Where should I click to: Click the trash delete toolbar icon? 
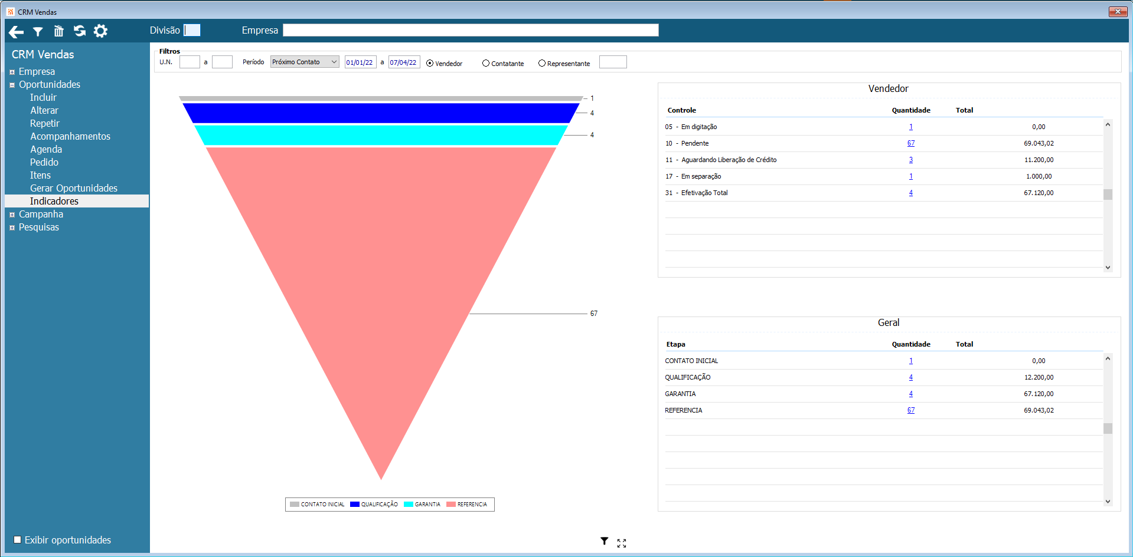58,31
